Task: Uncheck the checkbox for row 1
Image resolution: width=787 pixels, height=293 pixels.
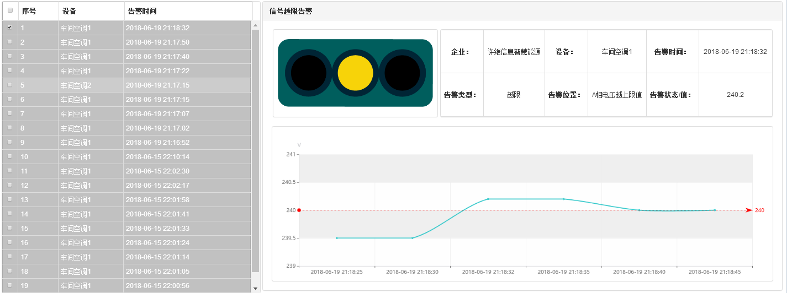Action: click(x=10, y=28)
